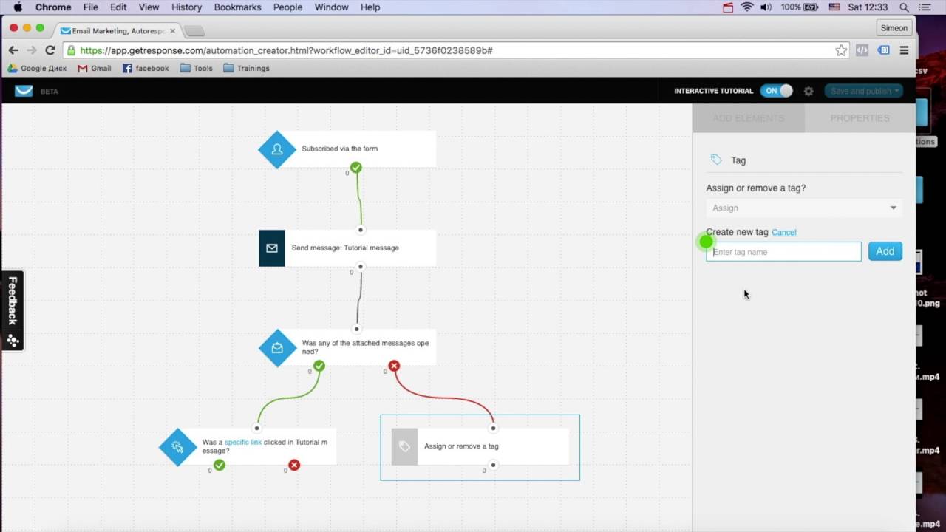The height and width of the screenshot is (532, 946).
Task: Click the subscriber person diamond icon
Action: (277, 149)
